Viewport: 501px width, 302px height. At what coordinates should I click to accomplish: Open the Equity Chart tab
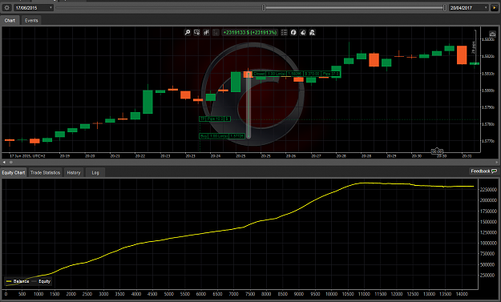tap(14, 173)
